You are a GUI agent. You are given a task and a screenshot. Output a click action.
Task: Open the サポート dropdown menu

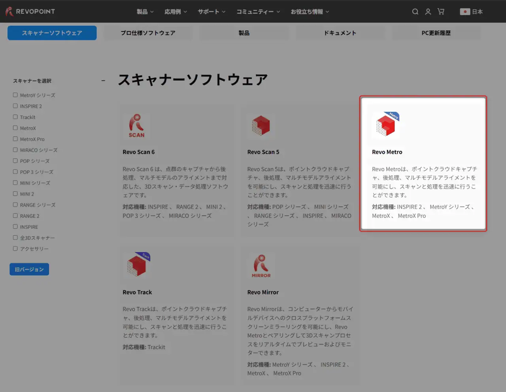point(211,12)
